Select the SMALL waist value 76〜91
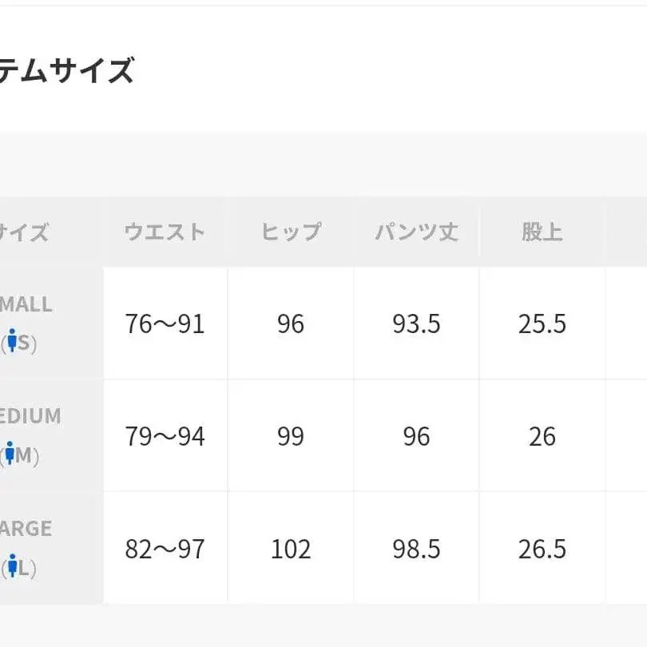647x647 pixels. [165, 324]
